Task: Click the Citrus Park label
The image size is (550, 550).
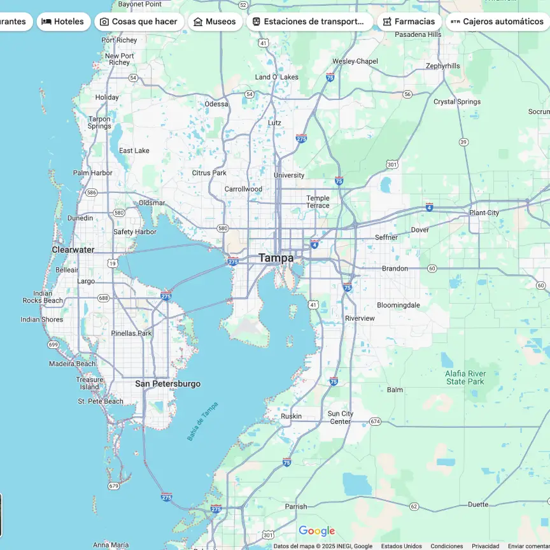Action: (209, 173)
